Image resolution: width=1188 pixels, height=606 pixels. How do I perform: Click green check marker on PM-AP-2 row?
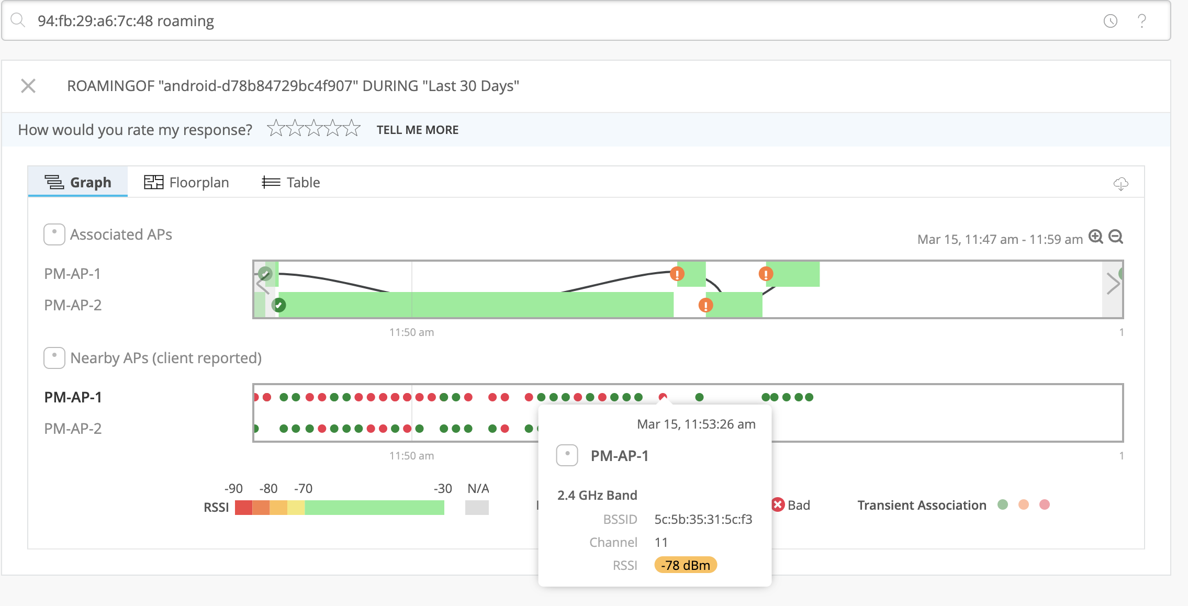[x=279, y=305]
